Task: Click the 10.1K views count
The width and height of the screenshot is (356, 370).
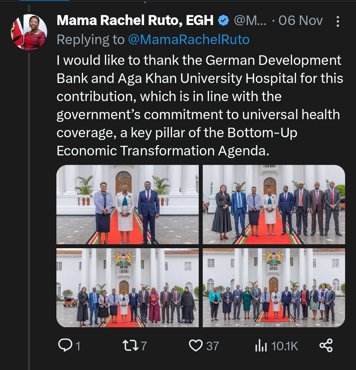Action: tap(284, 346)
